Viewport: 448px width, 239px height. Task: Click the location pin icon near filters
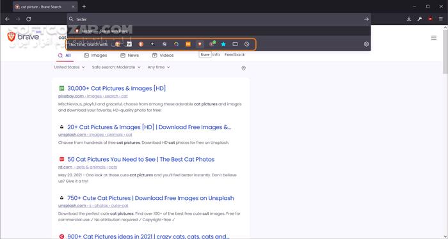point(243,68)
